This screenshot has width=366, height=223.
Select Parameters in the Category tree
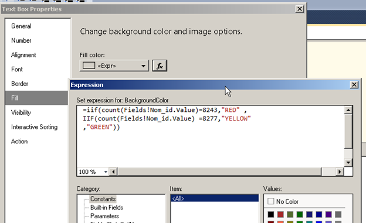click(x=104, y=216)
